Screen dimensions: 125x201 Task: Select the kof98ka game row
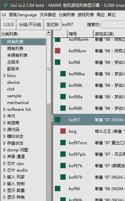(x=89, y=74)
